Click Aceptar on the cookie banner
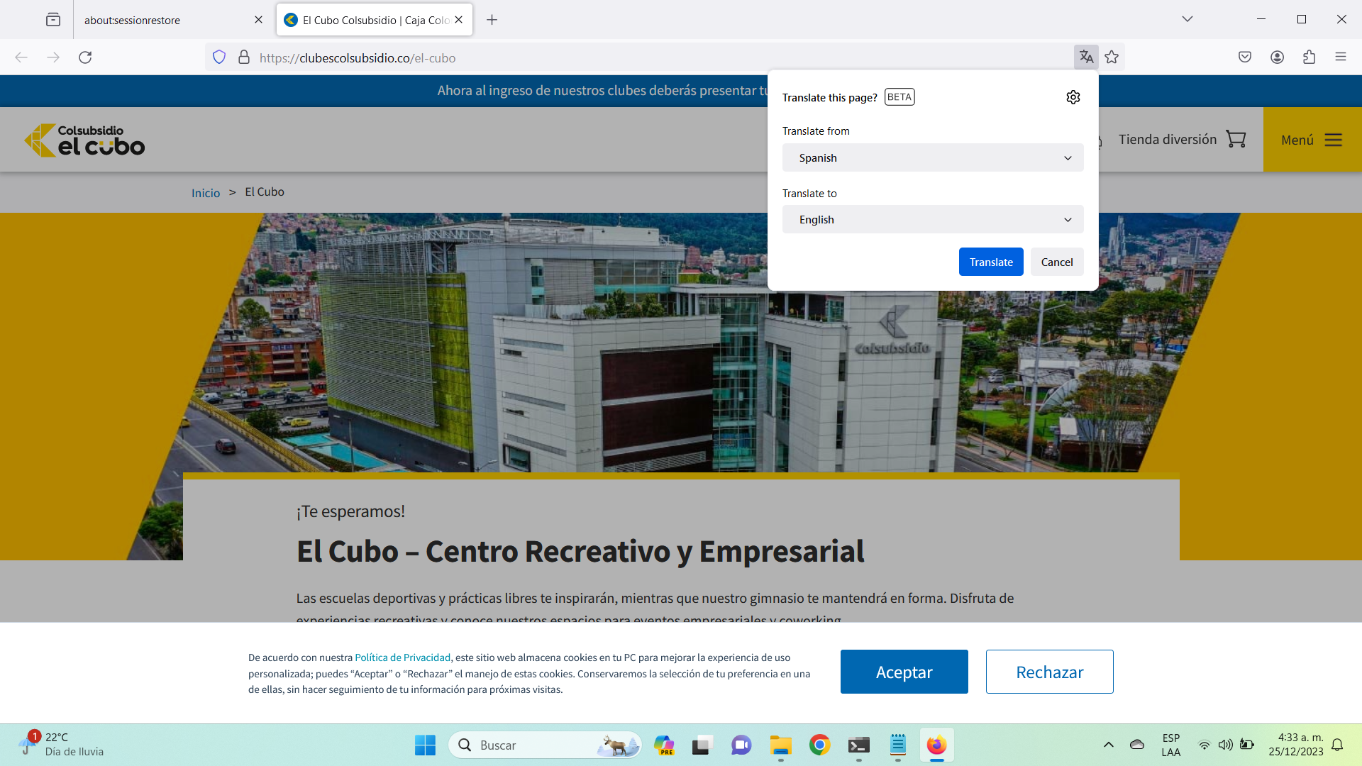Image resolution: width=1362 pixels, height=766 pixels. click(904, 672)
